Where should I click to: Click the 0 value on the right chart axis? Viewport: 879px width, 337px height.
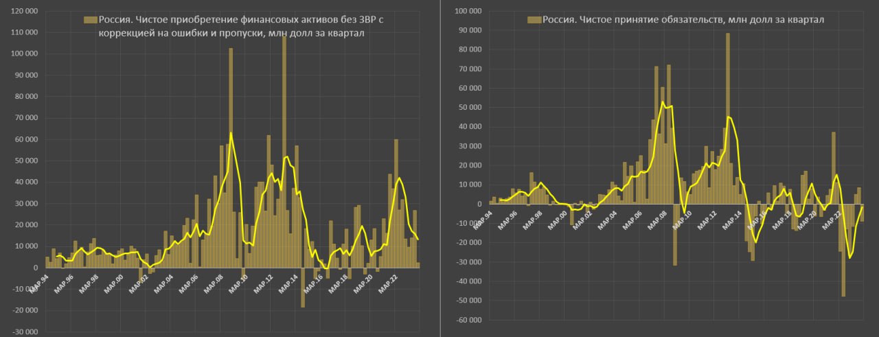[479, 204]
